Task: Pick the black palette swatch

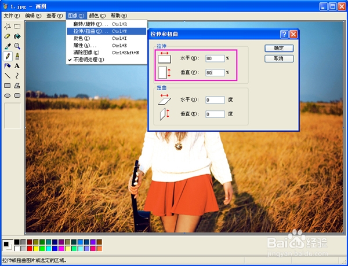Action: [17, 242]
